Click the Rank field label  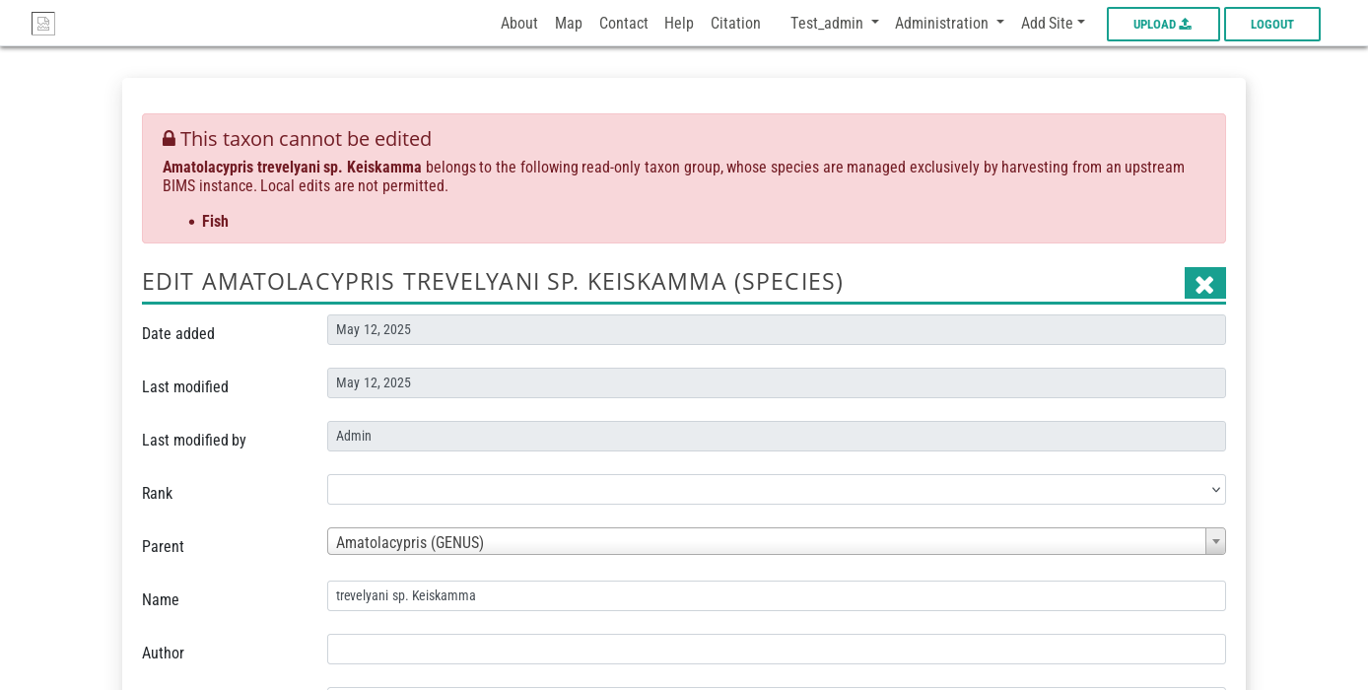(157, 493)
